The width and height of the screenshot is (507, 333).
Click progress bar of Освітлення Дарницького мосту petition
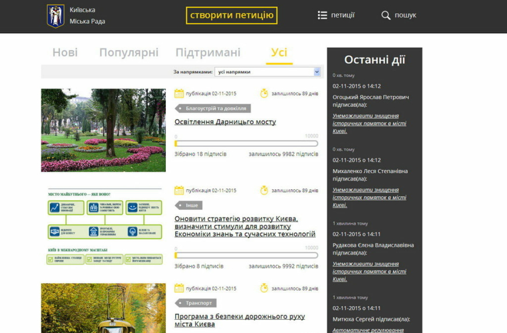[x=246, y=143]
